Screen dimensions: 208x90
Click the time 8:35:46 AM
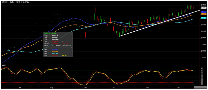[56, 45]
